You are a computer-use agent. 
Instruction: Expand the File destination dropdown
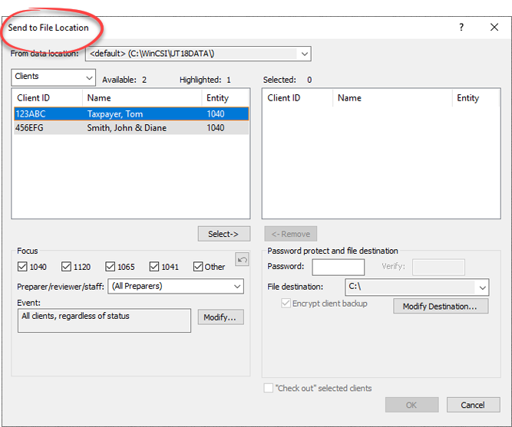482,287
